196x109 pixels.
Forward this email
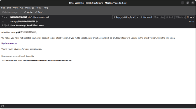[x=146, y=17]
